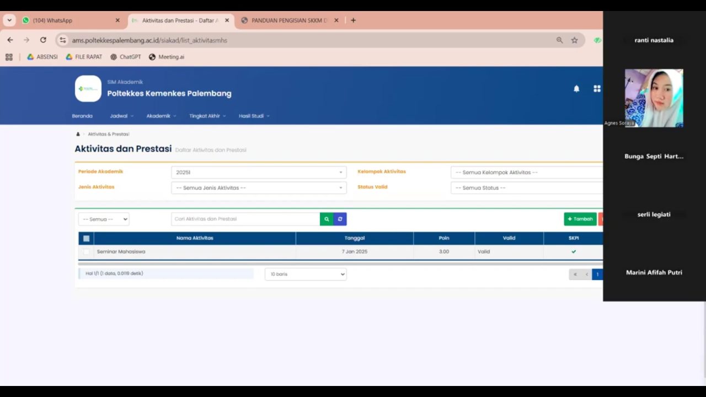
Task: Click the blue refresh icon button
Action: click(340, 219)
